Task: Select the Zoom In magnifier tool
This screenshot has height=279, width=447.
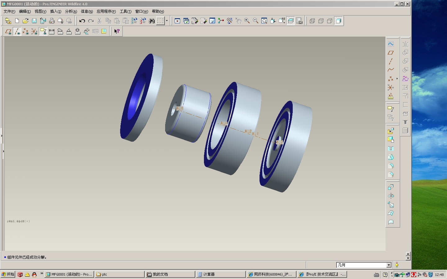Action: tap(247, 21)
